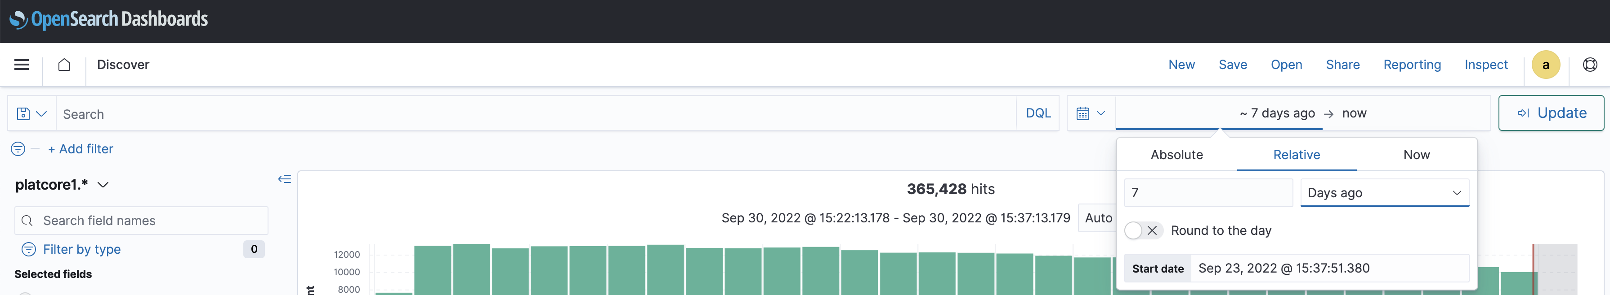The width and height of the screenshot is (1610, 295).
Task: Open Filter by type options
Action: 81,249
